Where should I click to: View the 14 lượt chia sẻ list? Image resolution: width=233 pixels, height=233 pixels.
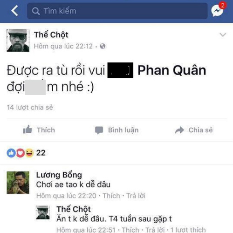[30, 107]
